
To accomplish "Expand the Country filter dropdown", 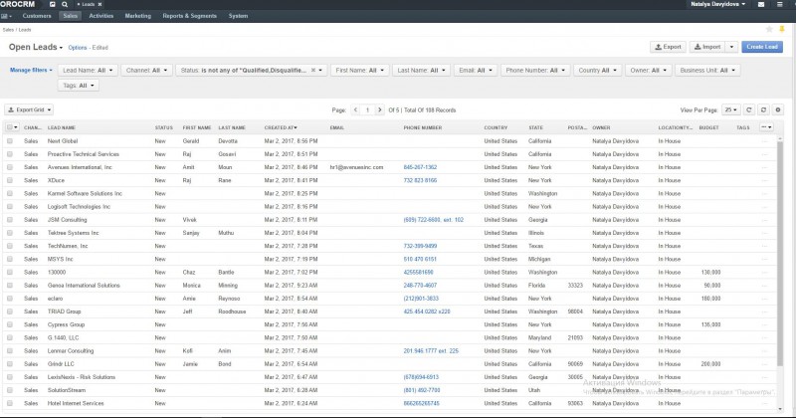I will tap(598, 70).
